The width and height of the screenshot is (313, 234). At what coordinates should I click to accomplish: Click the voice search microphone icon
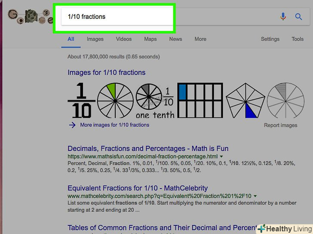(x=283, y=17)
